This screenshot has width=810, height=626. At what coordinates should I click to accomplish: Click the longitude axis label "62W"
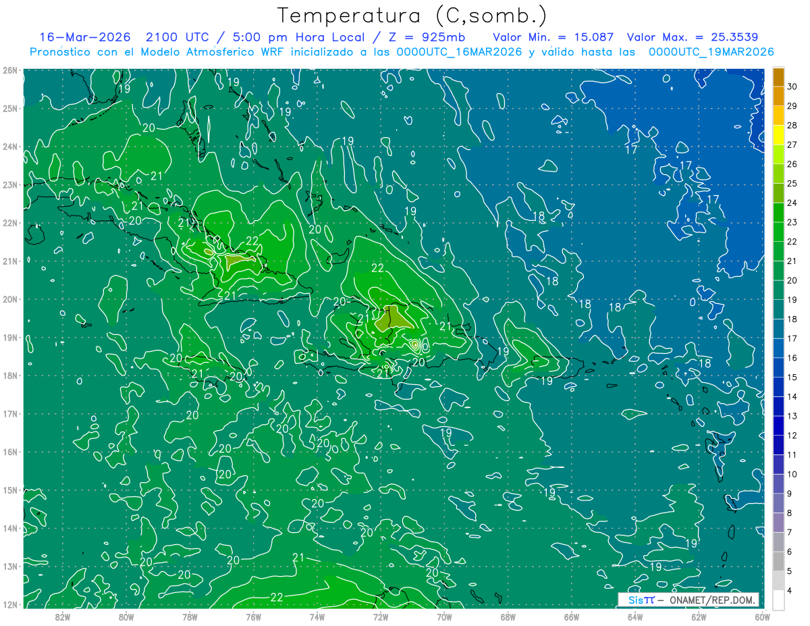(x=699, y=616)
